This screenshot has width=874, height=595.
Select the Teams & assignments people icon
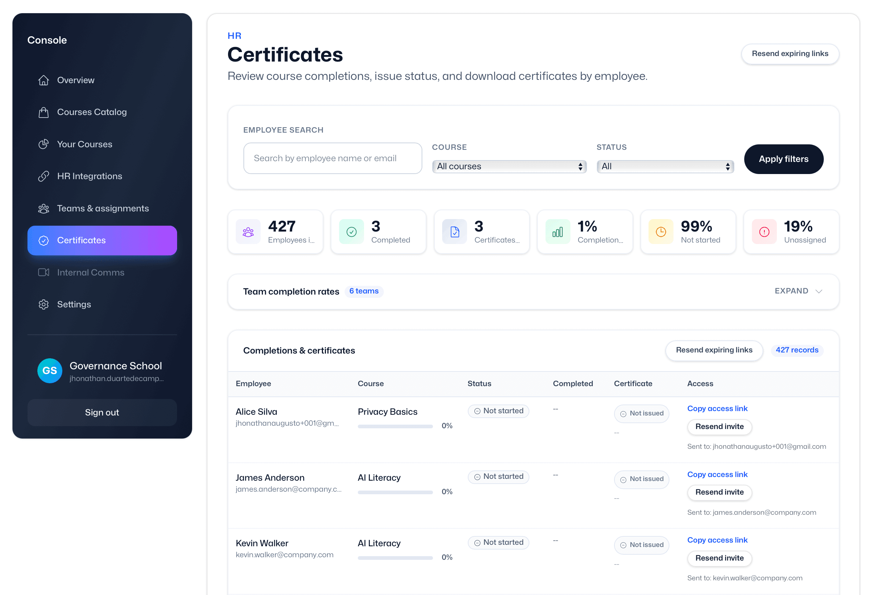43,208
